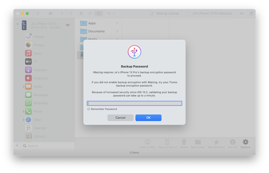Viewport: 269px width, 173px height.
Task: Switch to list view
Action: pos(90,13)
